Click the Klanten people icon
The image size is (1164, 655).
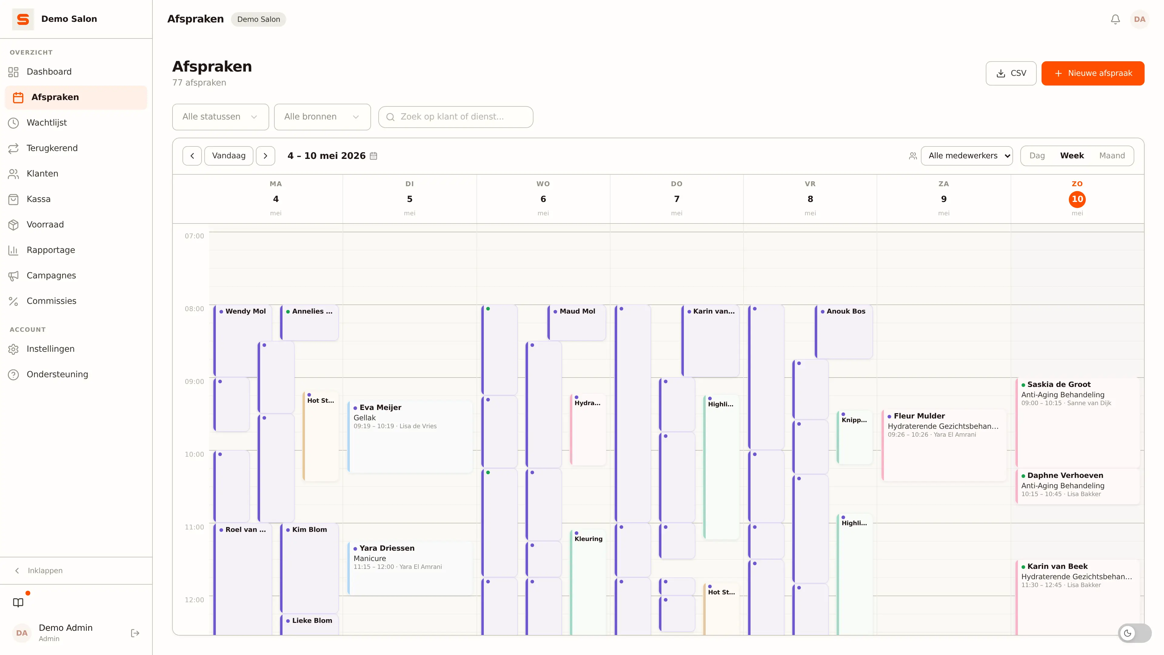pyautogui.click(x=14, y=173)
